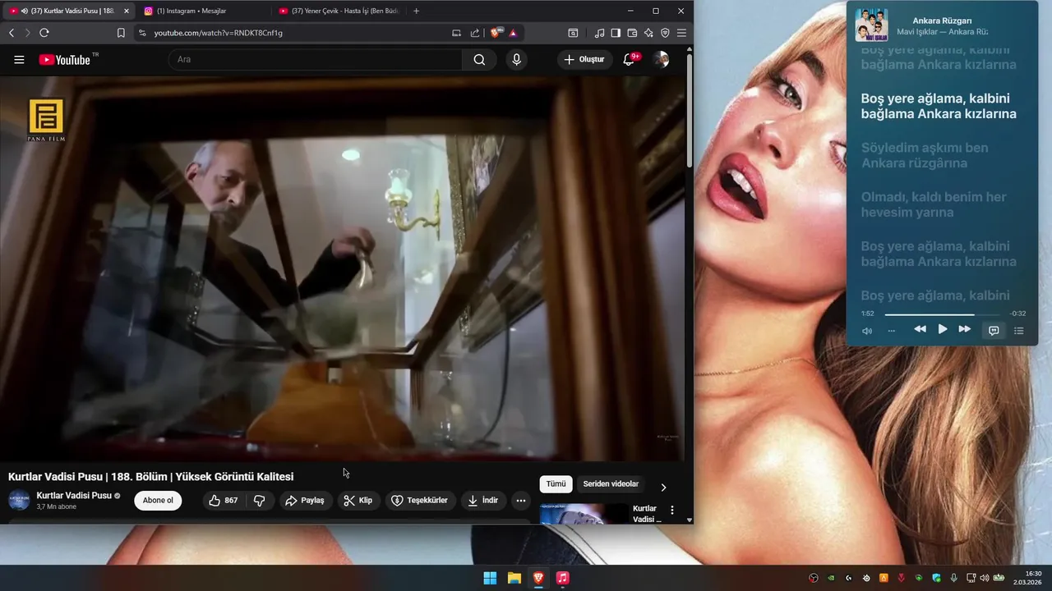This screenshot has width=1052, height=591.
Task: Open Kurtlar Vadisi Pusu channel name
Action: 74,496
